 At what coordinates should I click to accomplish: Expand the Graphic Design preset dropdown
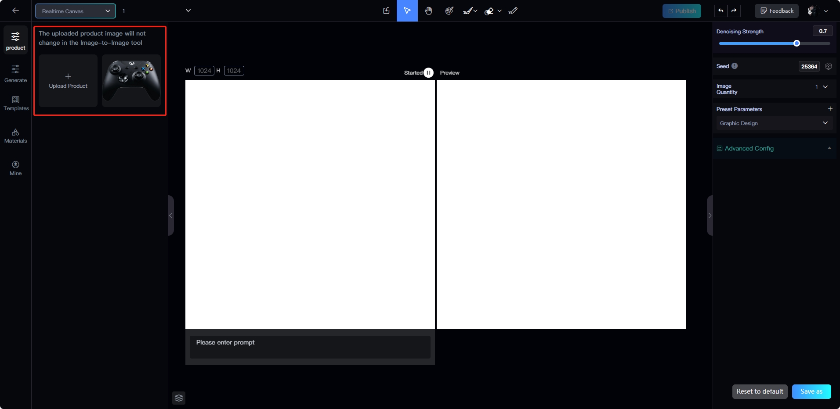coord(773,123)
